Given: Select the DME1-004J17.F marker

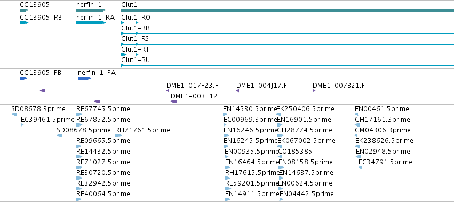Looking at the screenshot, I should 238,91.
